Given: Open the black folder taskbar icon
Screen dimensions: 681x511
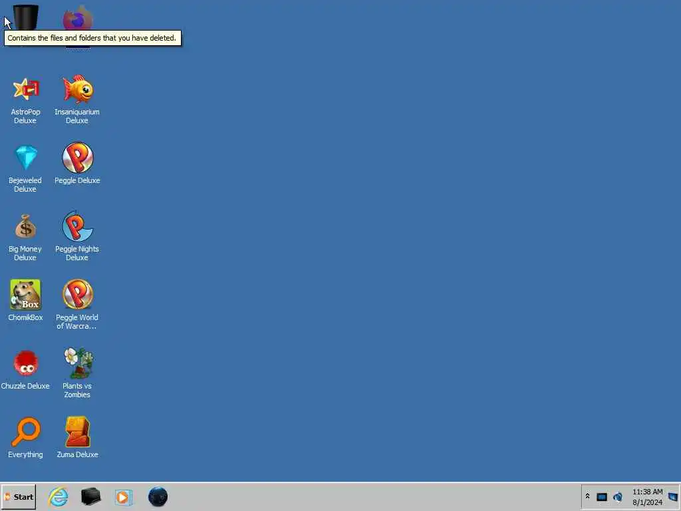Looking at the screenshot, I should [x=90, y=496].
